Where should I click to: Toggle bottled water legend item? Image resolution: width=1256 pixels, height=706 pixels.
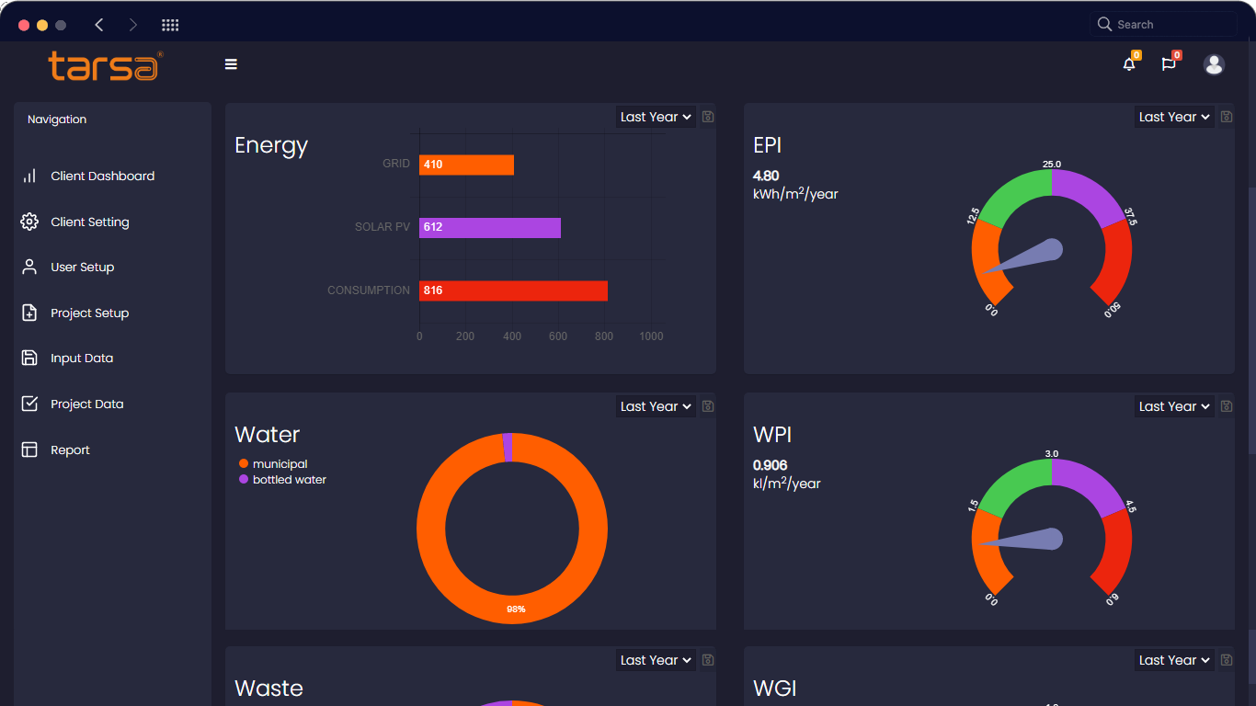(x=289, y=480)
